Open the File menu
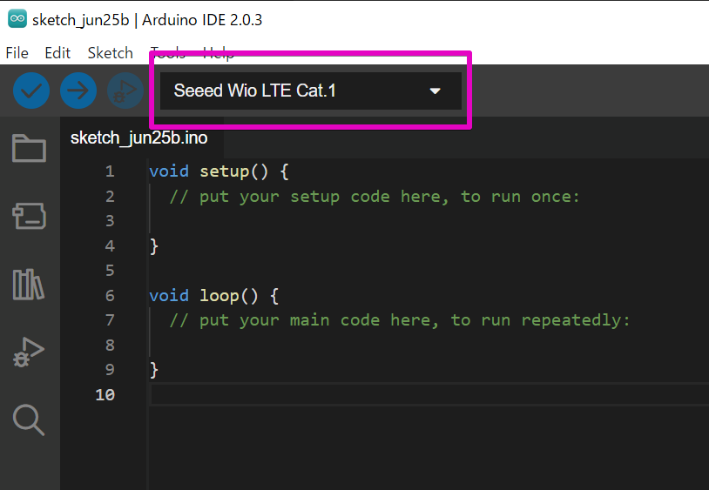 click(x=17, y=53)
